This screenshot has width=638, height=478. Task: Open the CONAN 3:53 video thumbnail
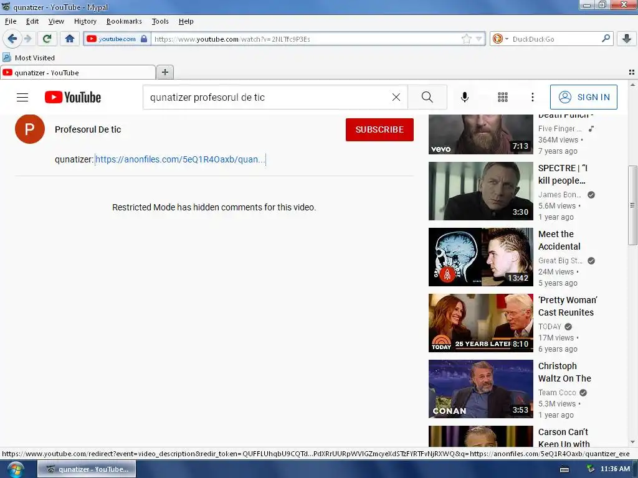click(x=480, y=389)
